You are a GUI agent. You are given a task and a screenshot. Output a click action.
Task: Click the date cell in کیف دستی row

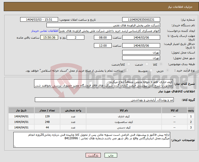point(21,127)
